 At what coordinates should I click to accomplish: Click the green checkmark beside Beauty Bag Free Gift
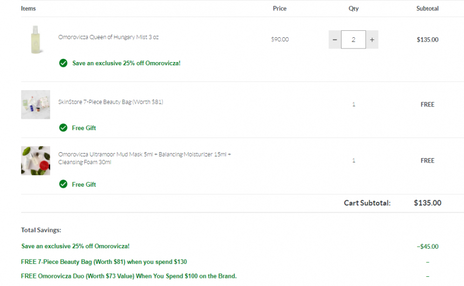coord(63,127)
